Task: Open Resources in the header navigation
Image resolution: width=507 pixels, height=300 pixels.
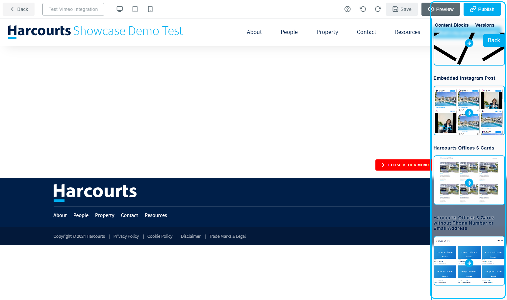Action: 408,32
